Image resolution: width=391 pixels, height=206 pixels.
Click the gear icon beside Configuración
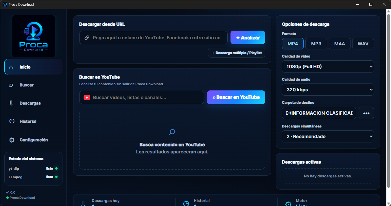click(x=12, y=140)
